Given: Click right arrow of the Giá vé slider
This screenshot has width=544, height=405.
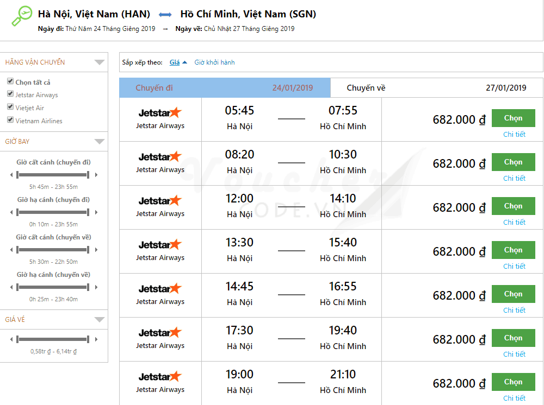Looking at the screenshot, I should [x=96, y=339].
